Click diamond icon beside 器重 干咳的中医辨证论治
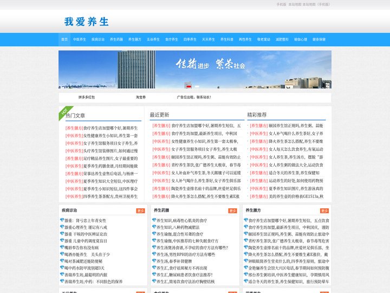The width and height of the screenshot is (390, 293). coord(62,233)
